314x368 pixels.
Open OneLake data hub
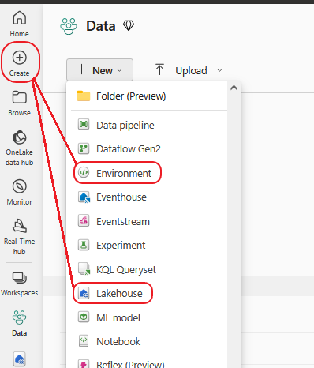point(20,148)
